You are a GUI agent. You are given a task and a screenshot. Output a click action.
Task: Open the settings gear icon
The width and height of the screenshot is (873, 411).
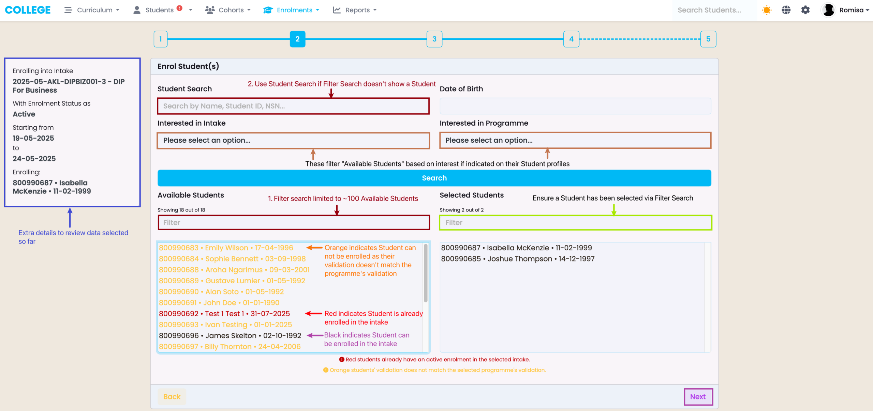(x=805, y=10)
